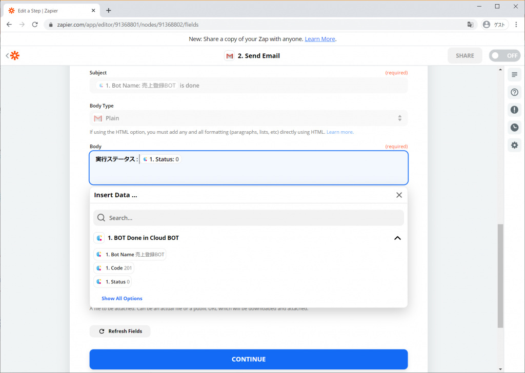Open the Learn more link under Body Type
Image resolution: width=525 pixels, height=373 pixels.
(x=340, y=132)
